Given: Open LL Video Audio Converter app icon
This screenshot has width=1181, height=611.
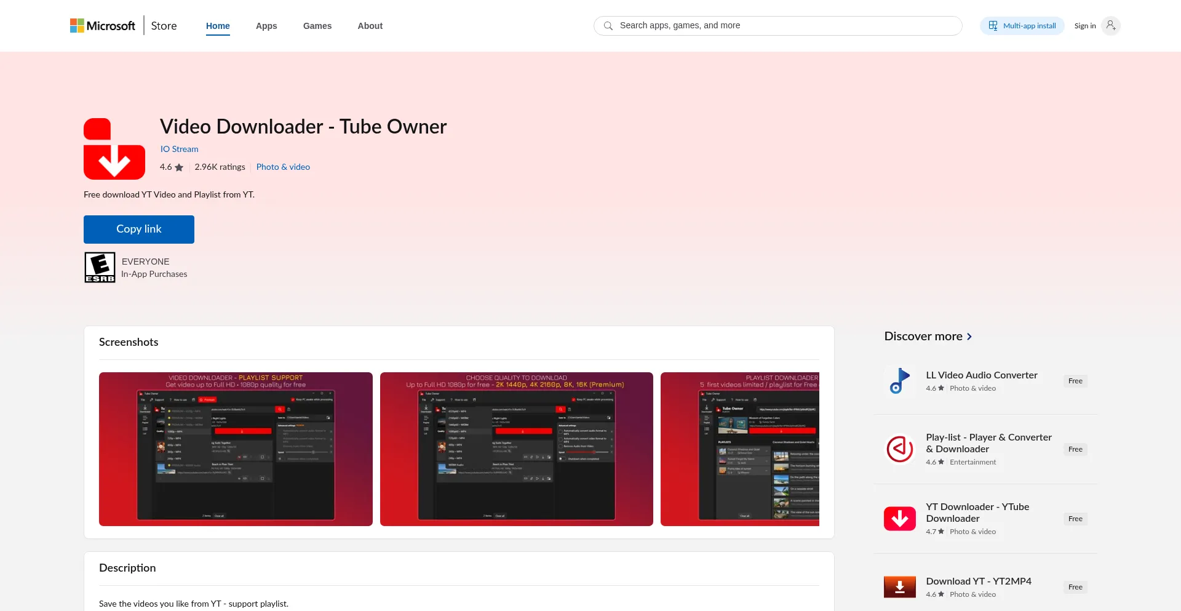Looking at the screenshot, I should tap(899, 381).
